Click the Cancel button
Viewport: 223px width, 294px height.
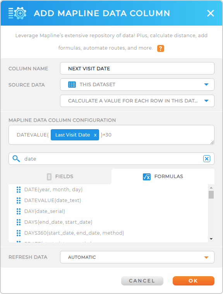142,281
